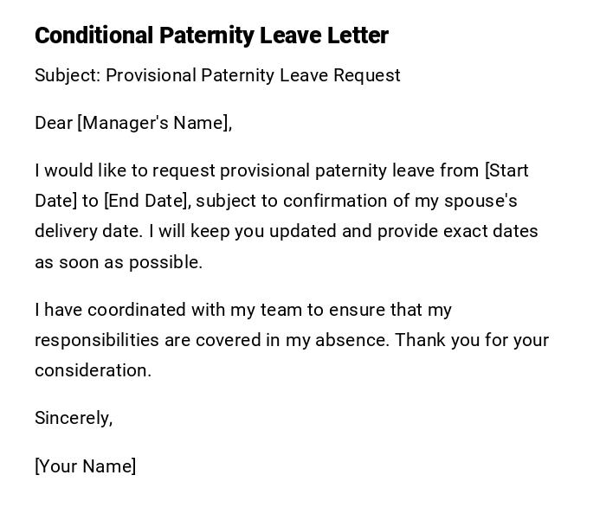Click the phrase as soon as possible
Image resolution: width=606 pixels, height=520 pixels.
coord(119,262)
